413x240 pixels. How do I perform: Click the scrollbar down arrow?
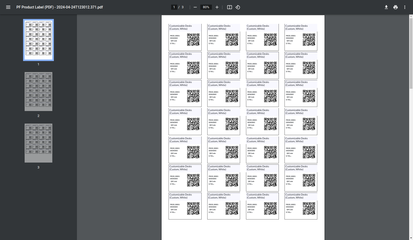pos(411,238)
